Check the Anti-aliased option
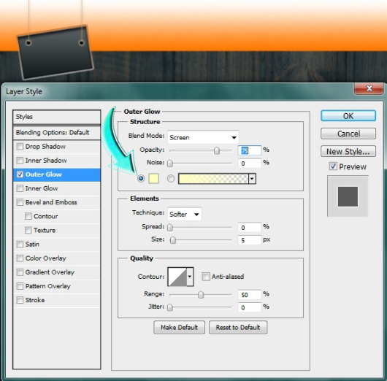The image size is (387, 381). [x=206, y=277]
